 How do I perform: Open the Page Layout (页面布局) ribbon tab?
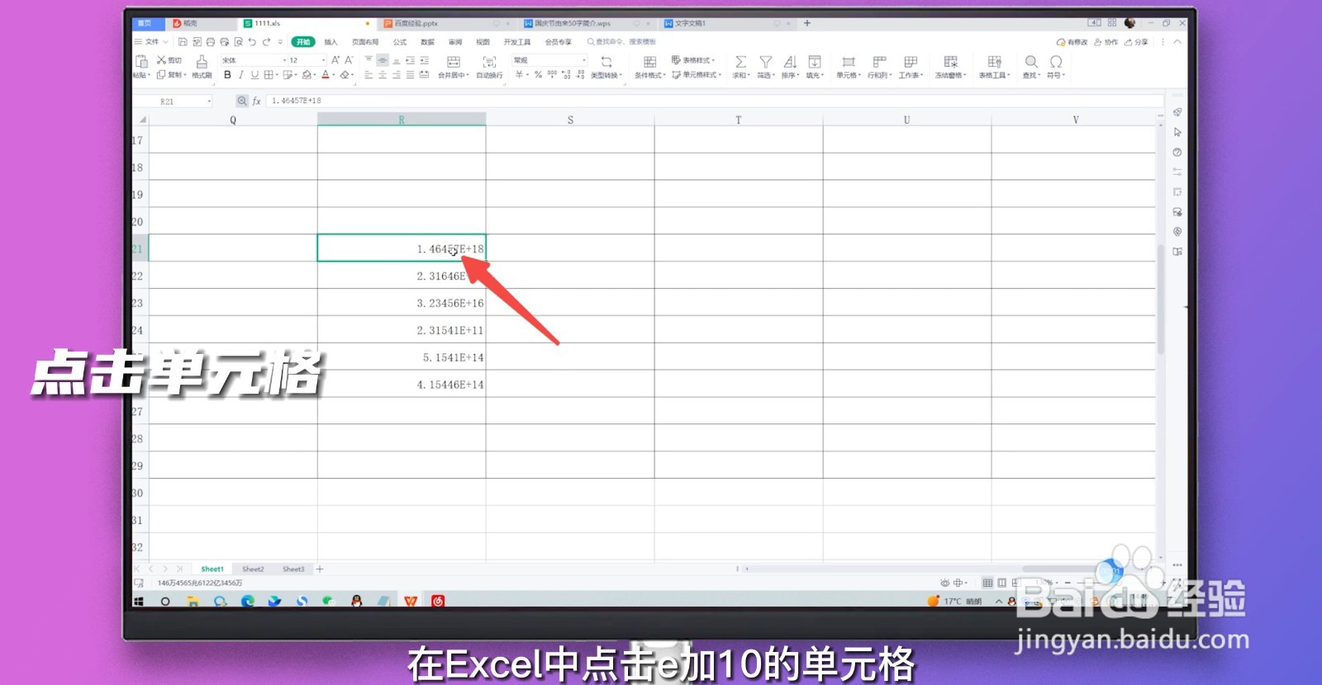point(364,41)
